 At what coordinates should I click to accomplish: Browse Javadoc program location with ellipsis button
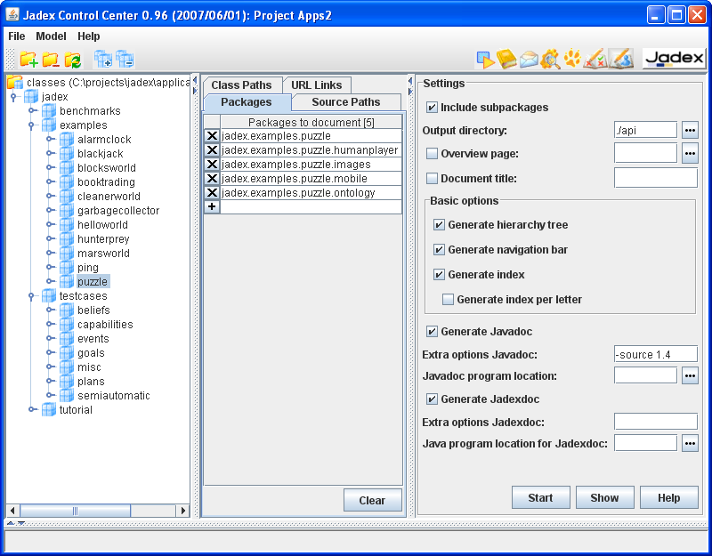coord(690,375)
